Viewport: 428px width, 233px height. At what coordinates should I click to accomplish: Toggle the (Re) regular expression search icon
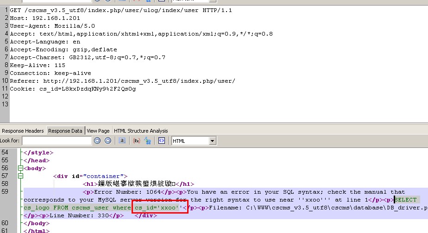[137, 141]
